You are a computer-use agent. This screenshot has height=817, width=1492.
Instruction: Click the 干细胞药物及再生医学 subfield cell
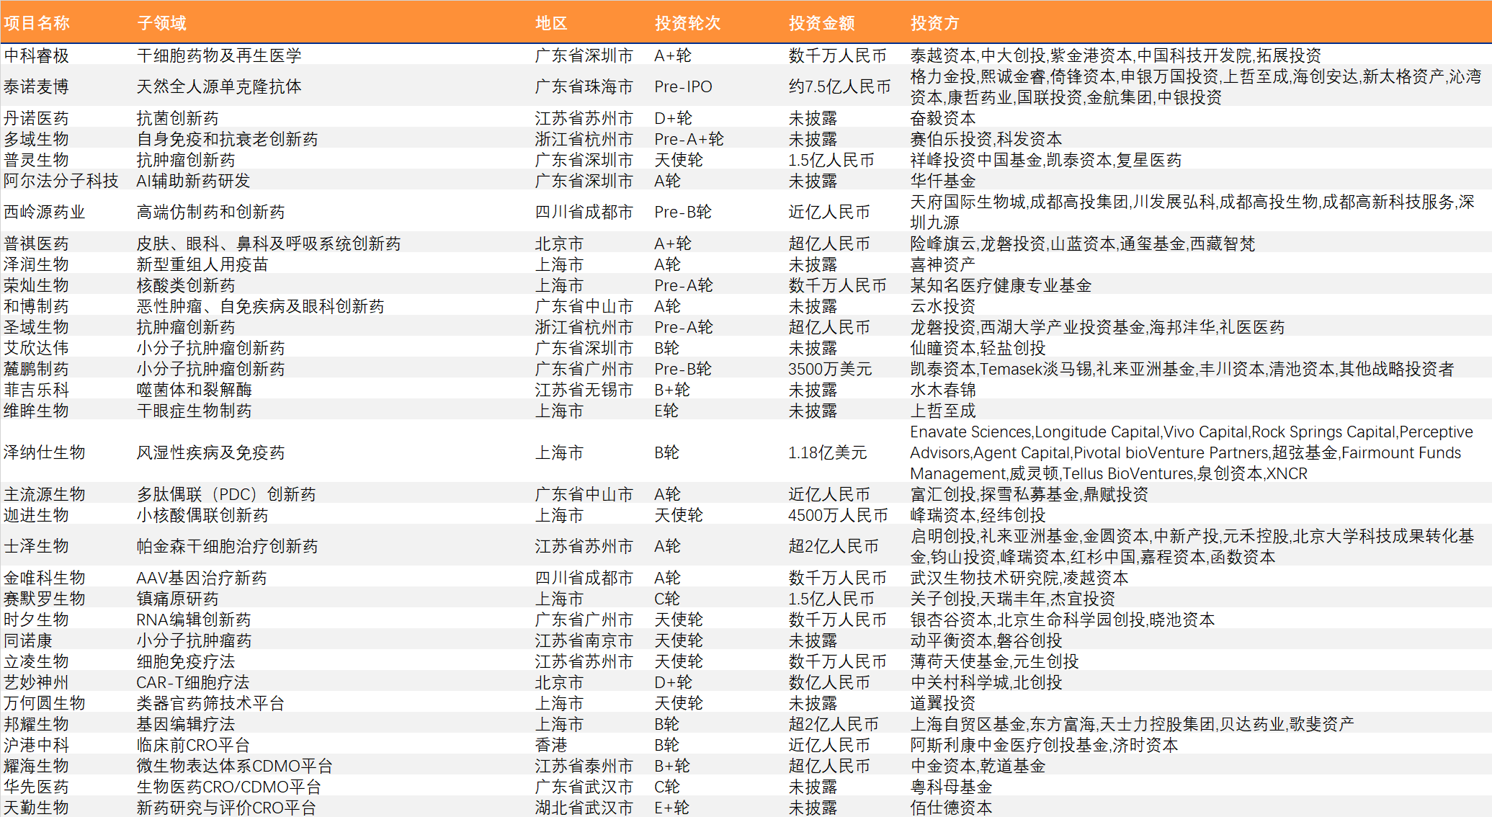pos(220,55)
